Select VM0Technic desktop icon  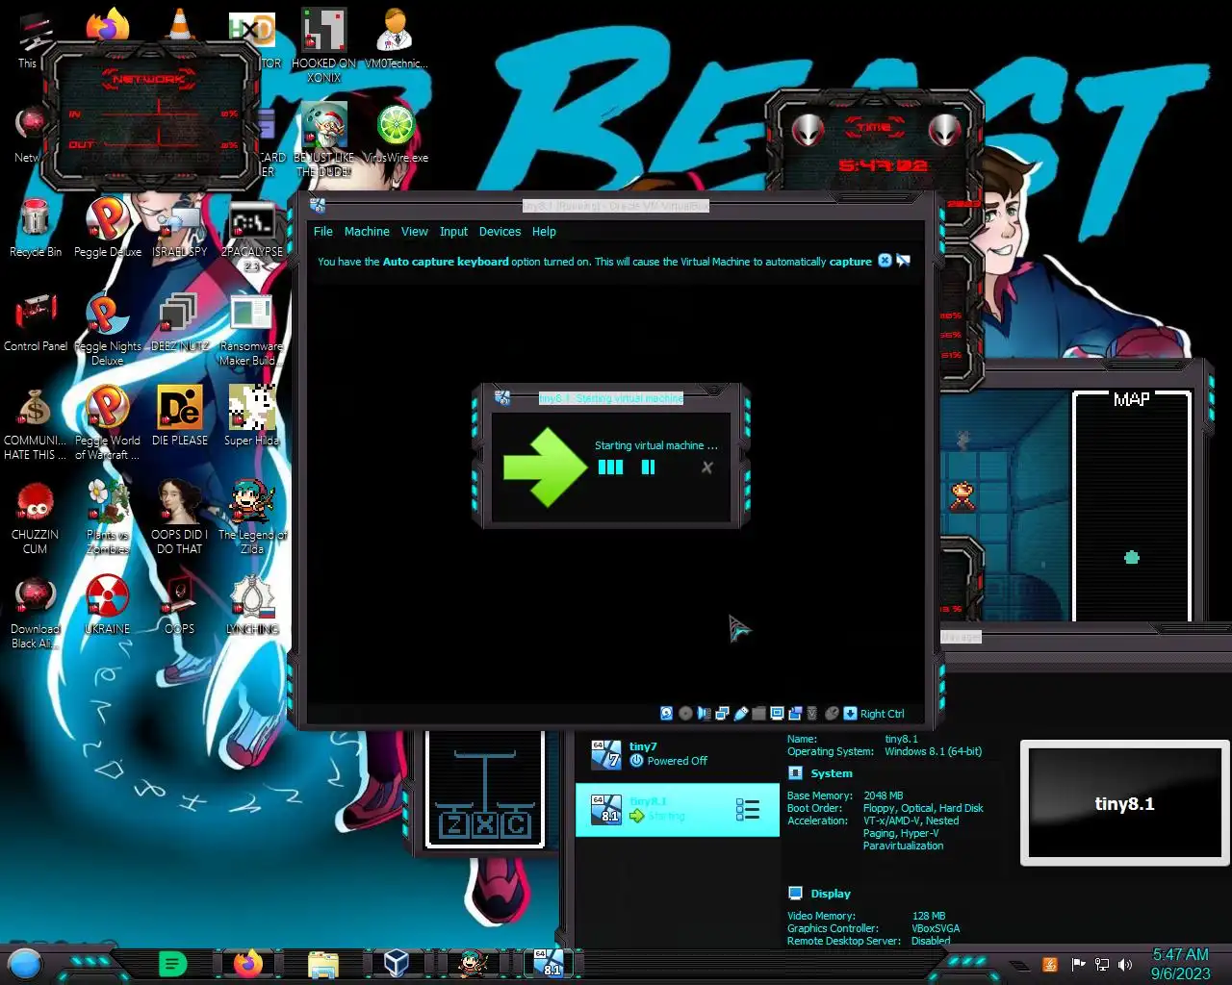tap(396, 39)
